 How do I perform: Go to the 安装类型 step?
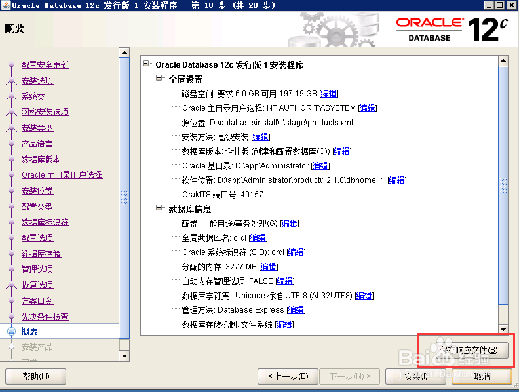(x=37, y=128)
